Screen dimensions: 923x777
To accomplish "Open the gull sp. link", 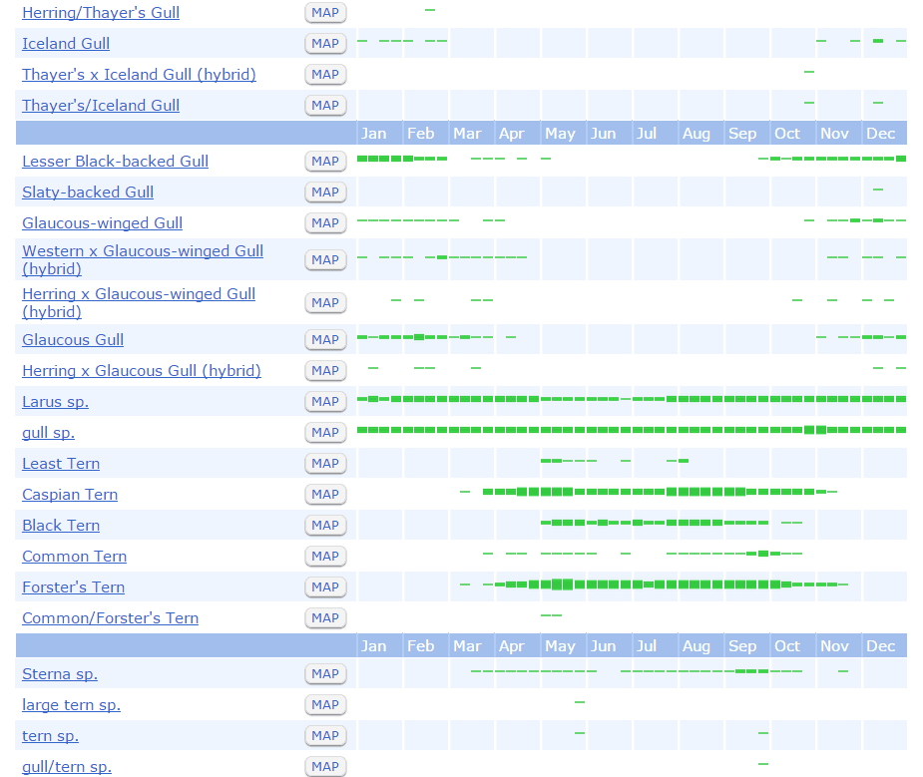I will click(x=48, y=433).
